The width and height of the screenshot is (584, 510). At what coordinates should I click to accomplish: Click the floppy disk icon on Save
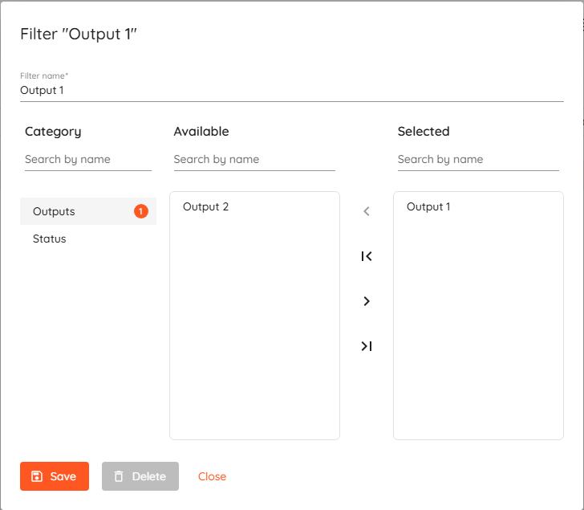click(36, 476)
